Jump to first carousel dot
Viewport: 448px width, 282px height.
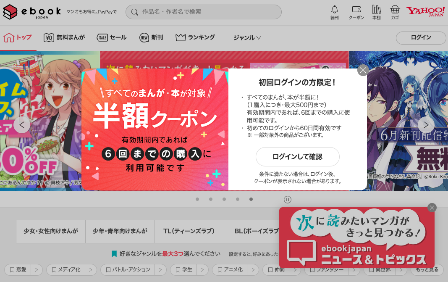[x=197, y=199]
